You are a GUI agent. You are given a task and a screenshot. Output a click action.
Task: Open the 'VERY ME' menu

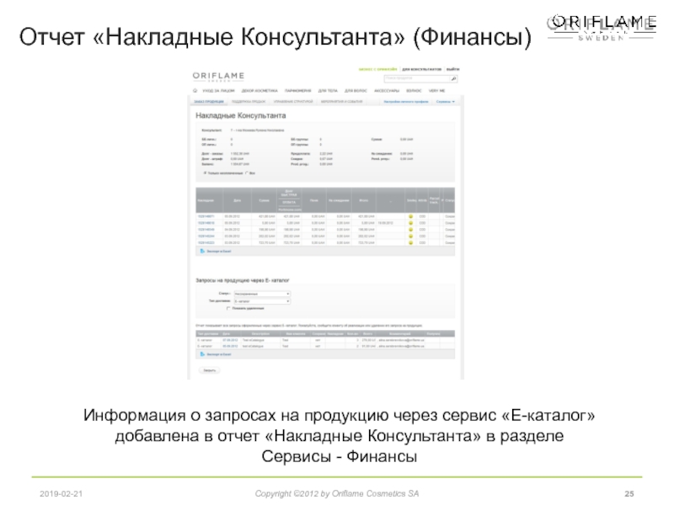point(436,91)
